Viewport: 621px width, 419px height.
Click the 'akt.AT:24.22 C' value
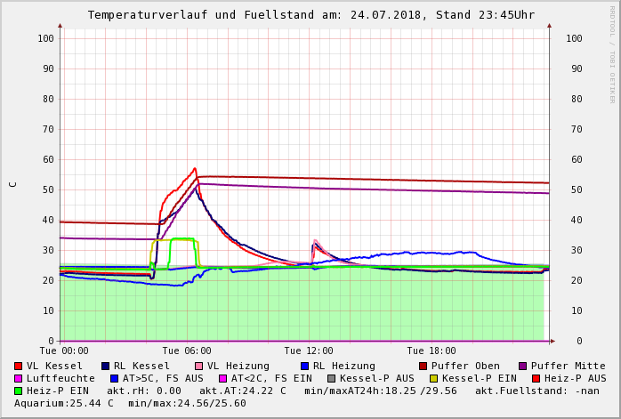pyautogui.click(x=242, y=391)
